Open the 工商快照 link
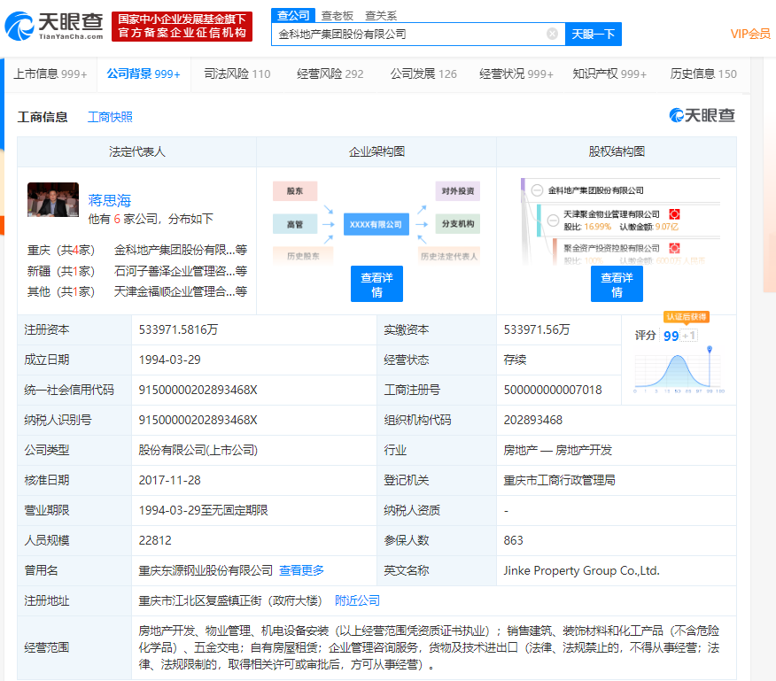 pyautogui.click(x=110, y=117)
